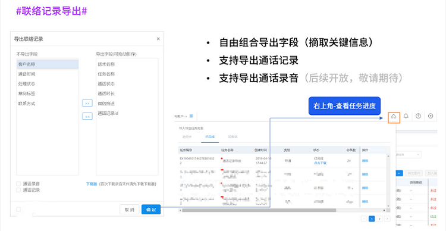
Task: Click the 任务名称 column header in task table
Action: click(227, 150)
